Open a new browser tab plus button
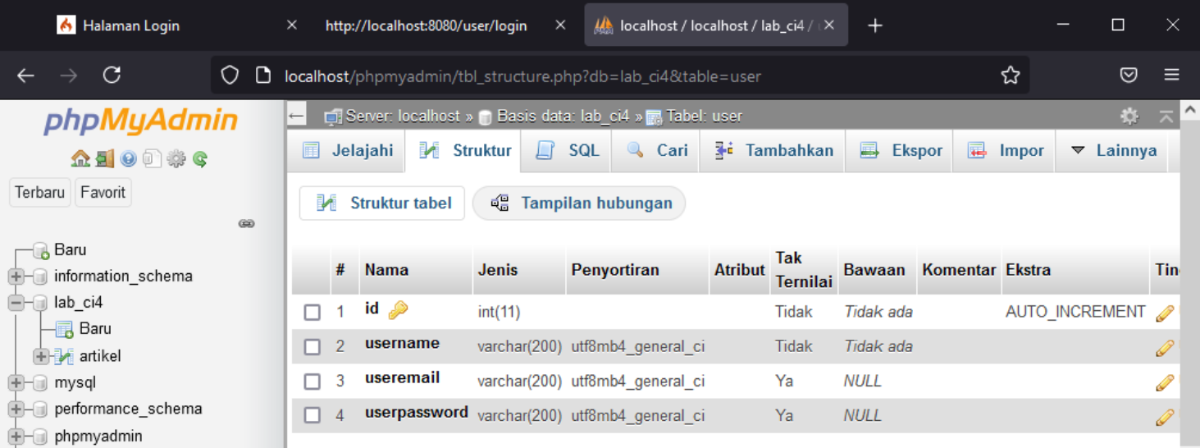Image resolution: width=1200 pixels, height=448 pixels. tap(875, 25)
